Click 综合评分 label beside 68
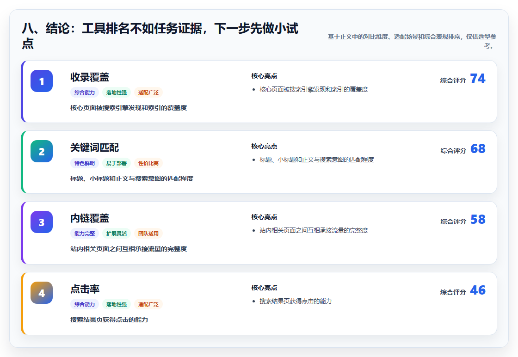Image resolution: width=518 pixels, height=357 pixels. [x=453, y=151]
